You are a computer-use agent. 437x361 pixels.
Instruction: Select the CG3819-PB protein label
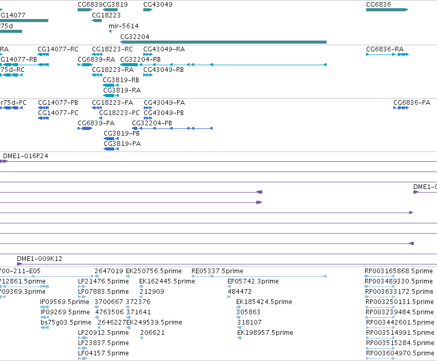(x=122, y=134)
